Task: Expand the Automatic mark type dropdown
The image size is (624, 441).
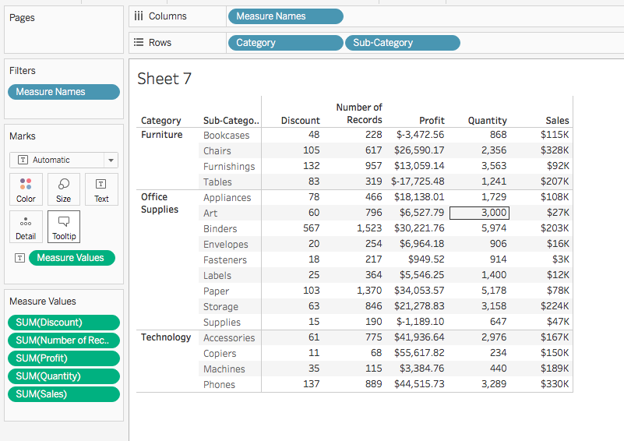Action: (111, 160)
